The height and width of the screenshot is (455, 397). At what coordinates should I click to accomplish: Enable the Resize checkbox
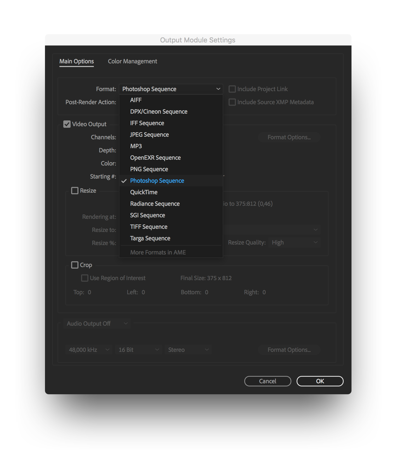75,191
